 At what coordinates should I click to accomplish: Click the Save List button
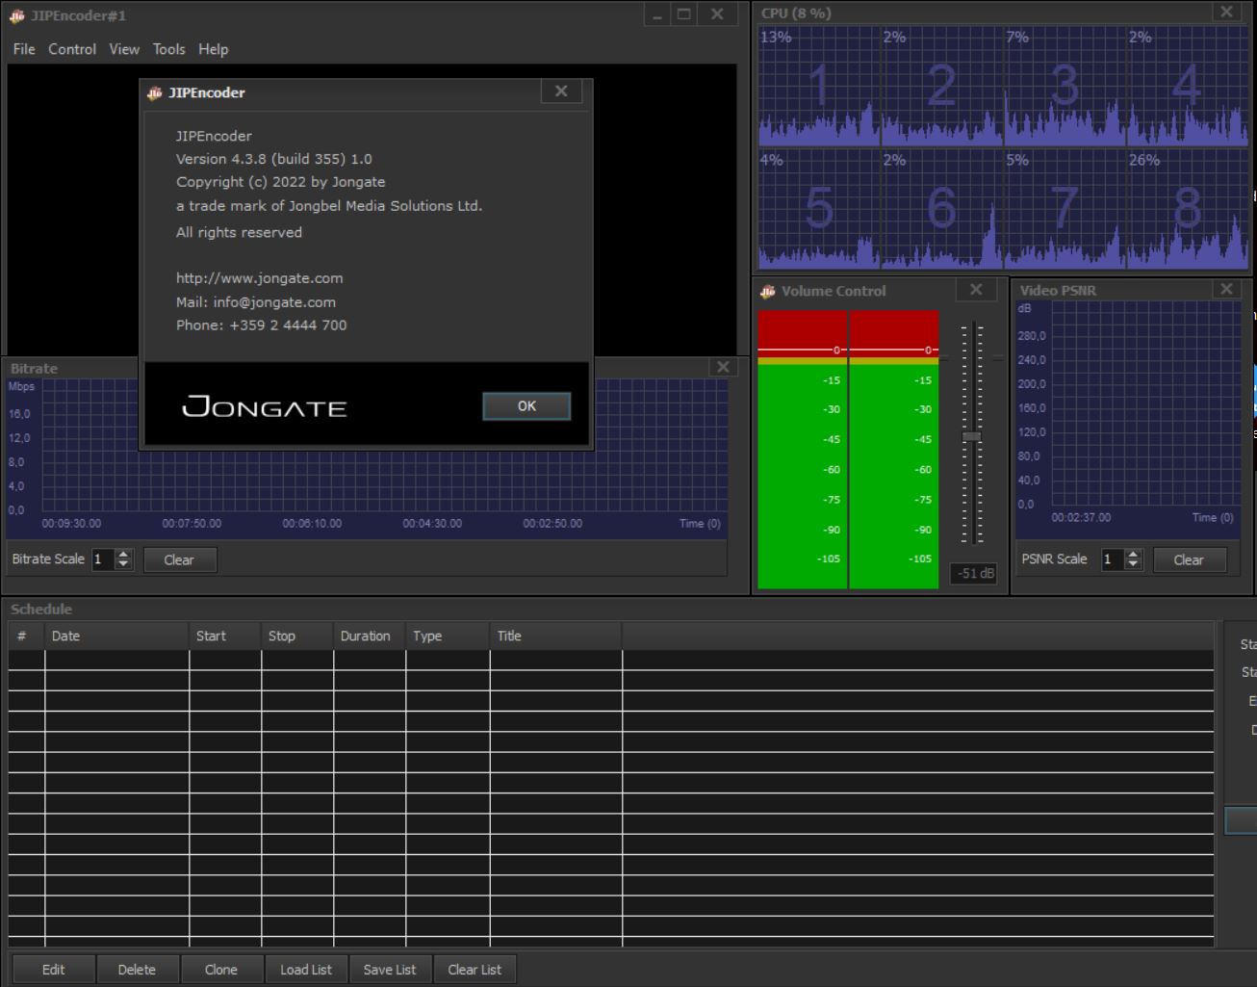(390, 970)
